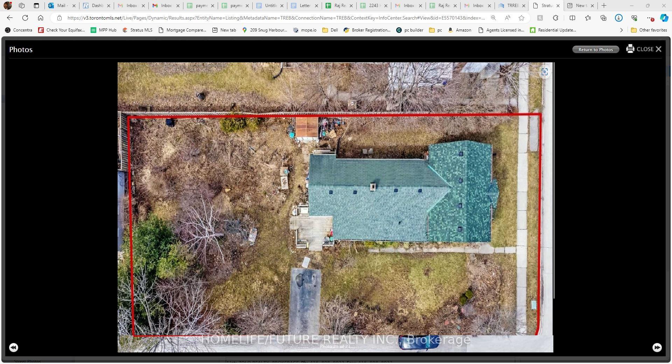Viewport: 672px width, 364px height.
Task: Open the Copilot sidebar icon
Action: (664, 18)
